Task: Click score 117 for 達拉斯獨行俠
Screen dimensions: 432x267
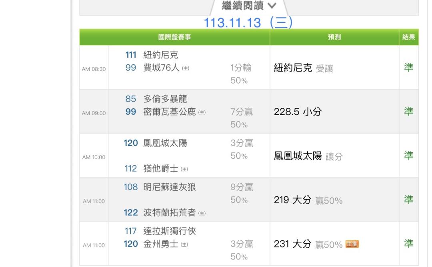Action: 130,231
